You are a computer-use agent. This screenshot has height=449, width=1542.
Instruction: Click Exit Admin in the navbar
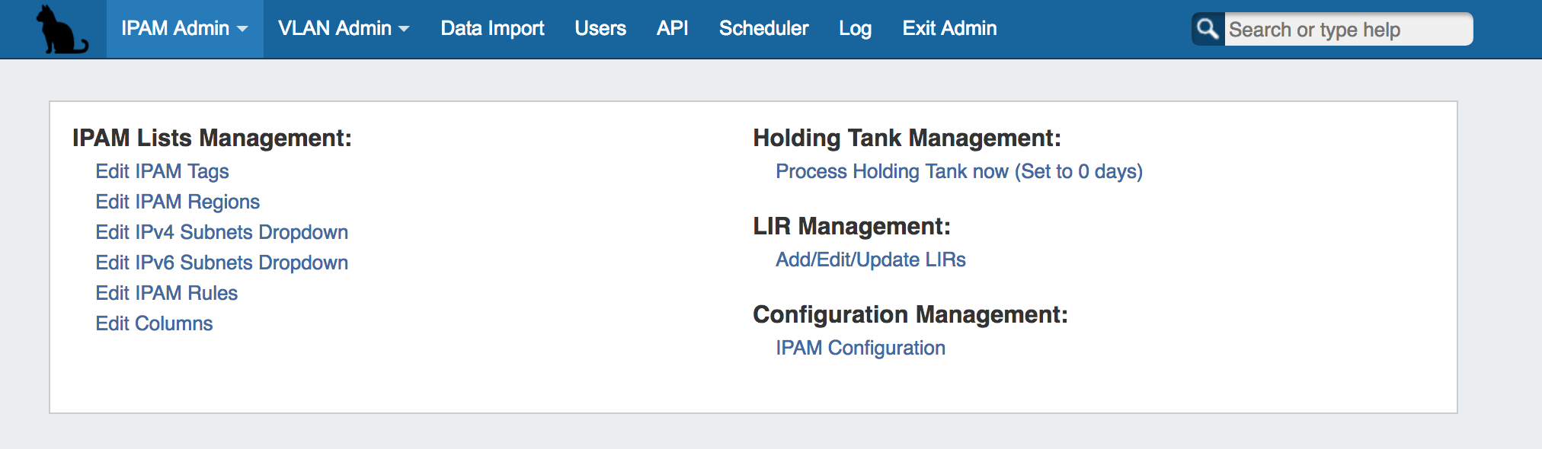pyautogui.click(x=949, y=29)
